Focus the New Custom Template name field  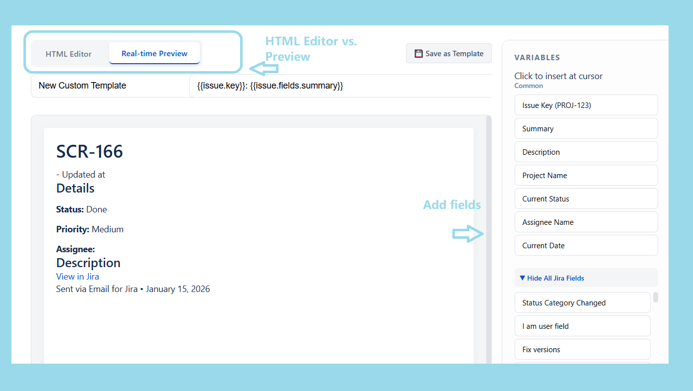[x=110, y=86]
